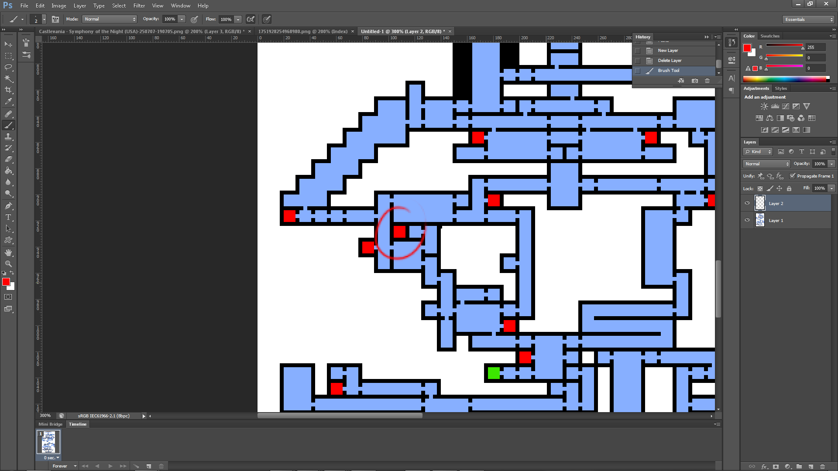Toggle lock all padlock icon
This screenshot has width=838, height=471.
pyautogui.click(x=789, y=188)
